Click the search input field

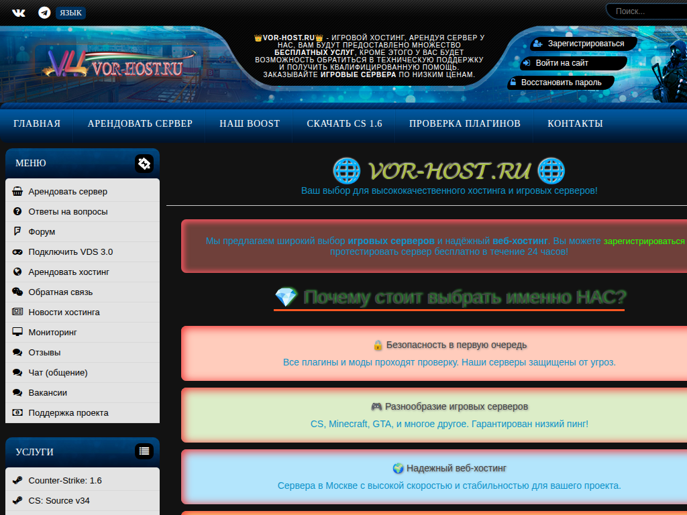[647, 11]
